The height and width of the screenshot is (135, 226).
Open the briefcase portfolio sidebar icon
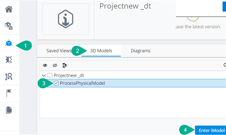coord(9,26)
